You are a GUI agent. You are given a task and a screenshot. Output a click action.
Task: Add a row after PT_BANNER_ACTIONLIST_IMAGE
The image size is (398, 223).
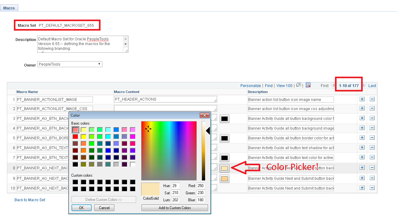(362, 99)
